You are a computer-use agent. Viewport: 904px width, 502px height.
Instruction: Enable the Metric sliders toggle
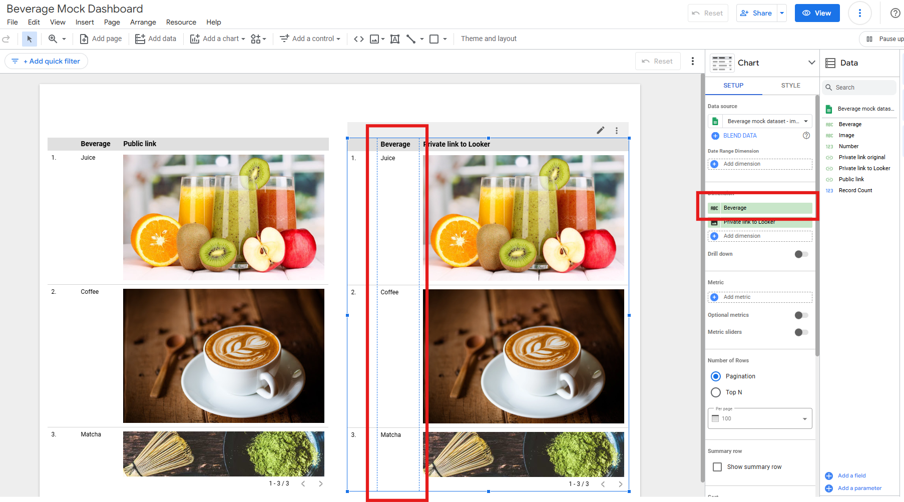click(801, 332)
